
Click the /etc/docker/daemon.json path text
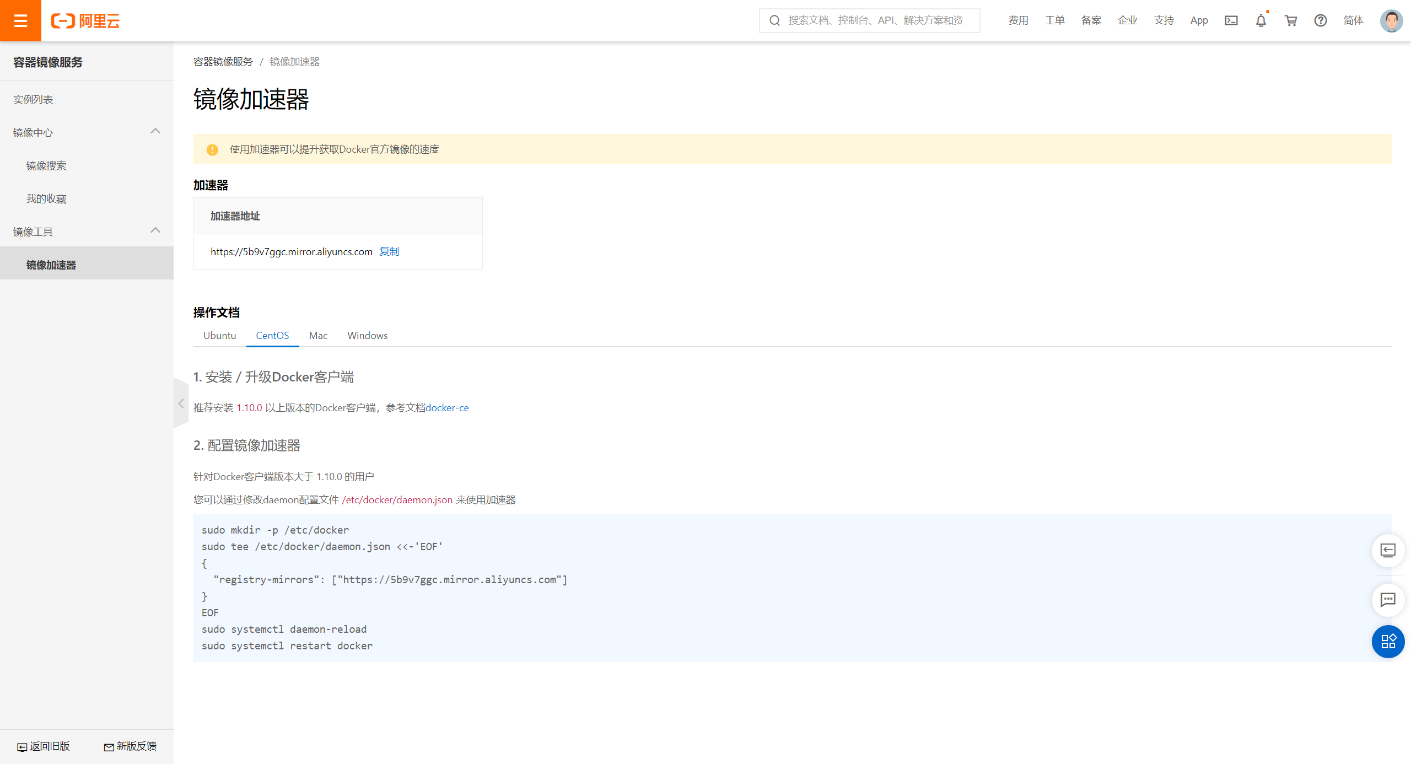coord(397,500)
